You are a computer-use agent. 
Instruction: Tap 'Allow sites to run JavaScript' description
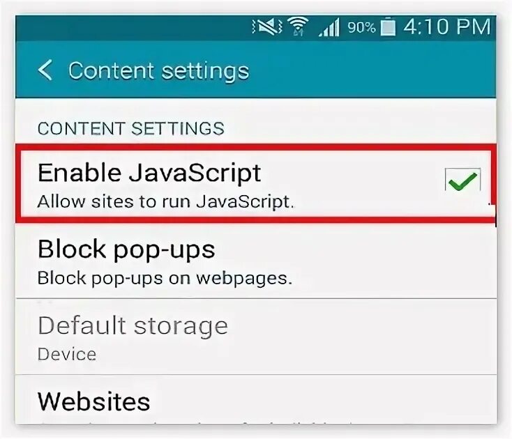(x=166, y=203)
